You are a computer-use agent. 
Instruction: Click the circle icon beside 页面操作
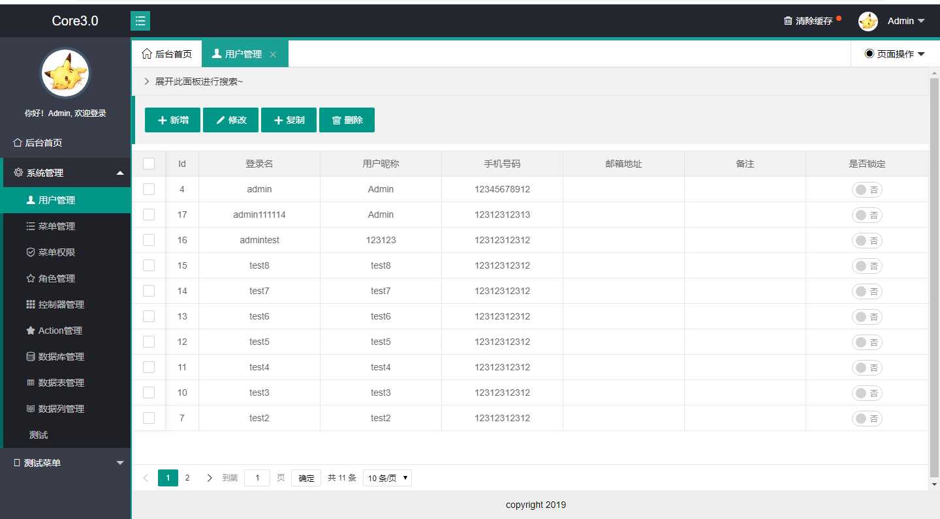tap(869, 54)
